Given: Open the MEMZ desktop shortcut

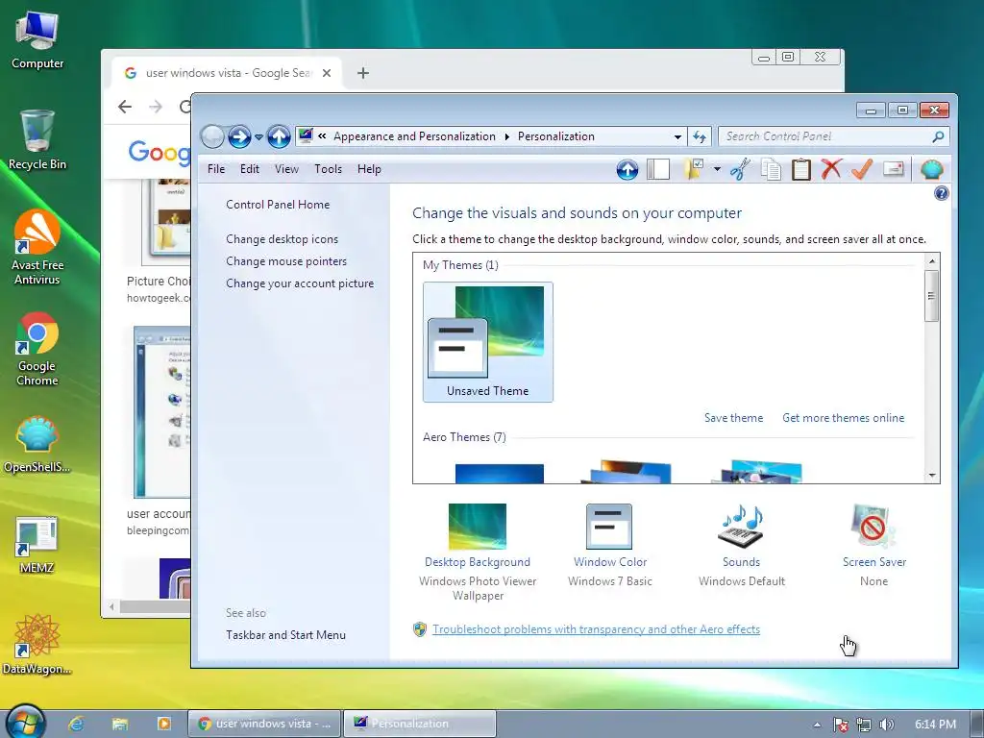Looking at the screenshot, I should tap(37, 546).
